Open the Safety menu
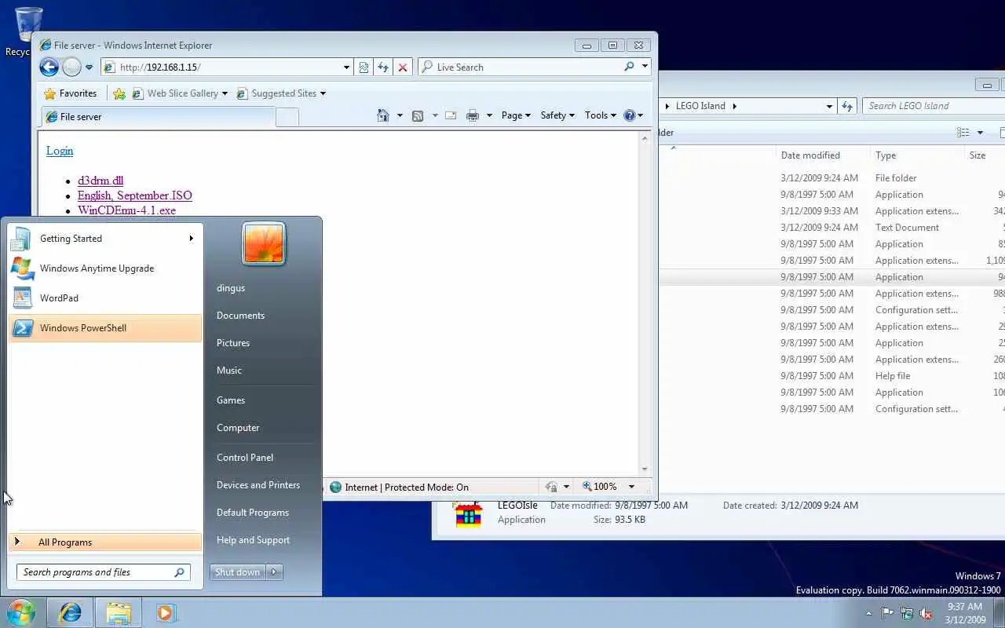 pyautogui.click(x=557, y=115)
